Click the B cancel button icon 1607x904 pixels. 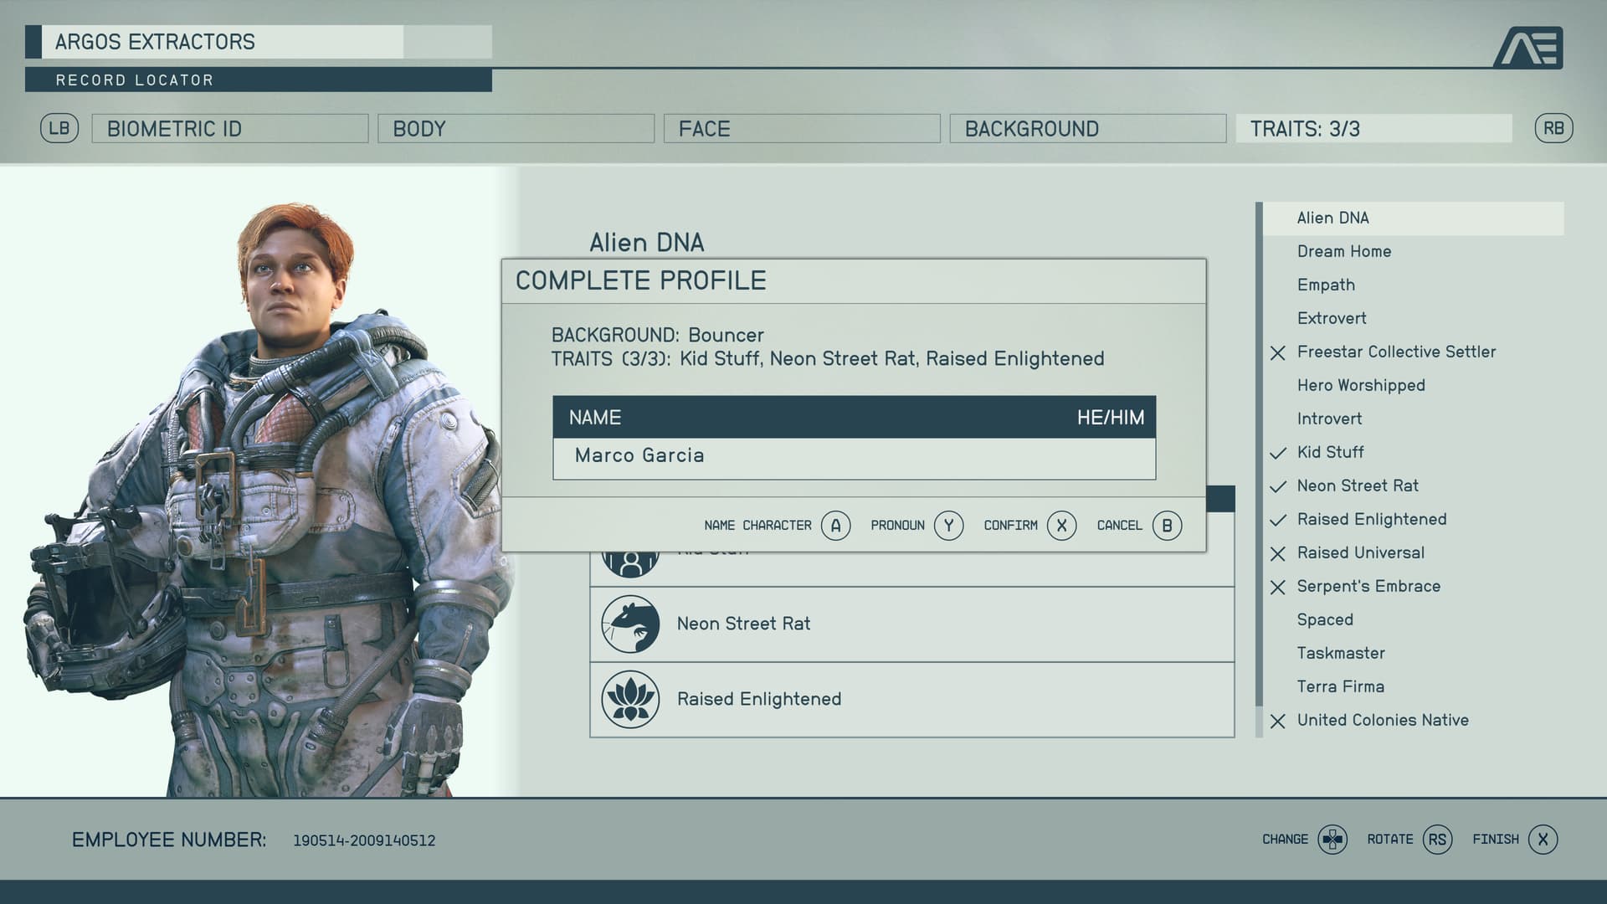point(1167,526)
